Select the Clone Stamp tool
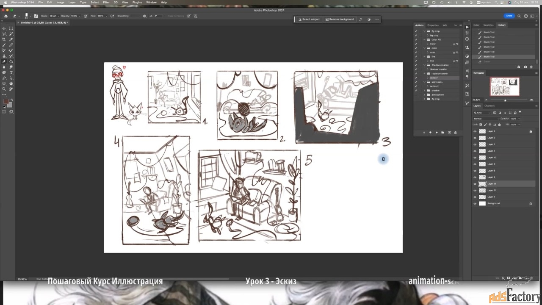This screenshot has width=542, height=305. [x=4, y=56]
